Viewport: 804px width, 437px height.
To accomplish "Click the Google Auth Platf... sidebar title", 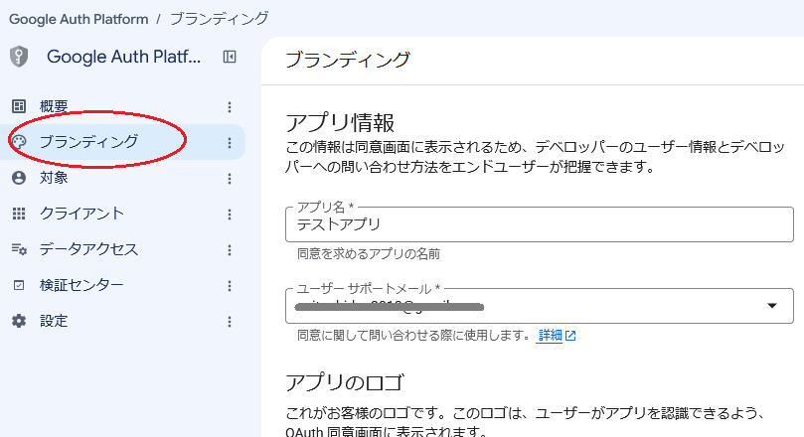I will (123, 57).
